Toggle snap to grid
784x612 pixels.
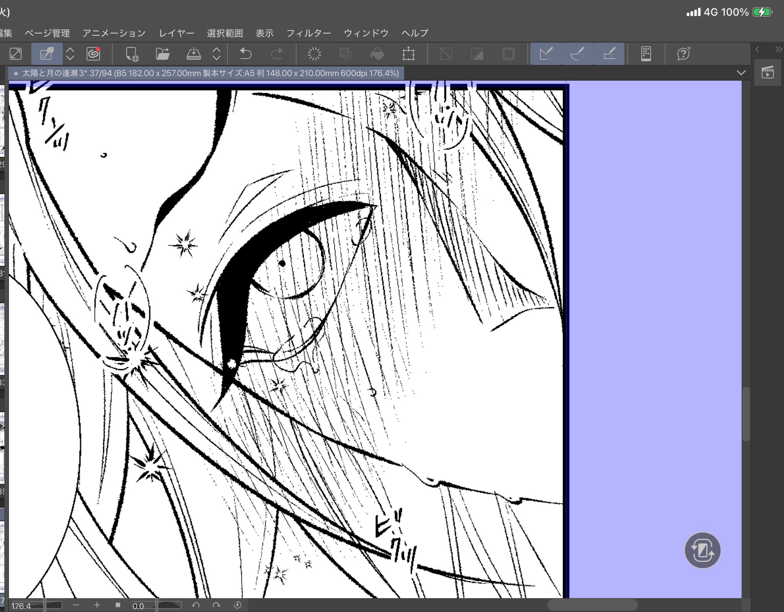tap(609, 54)
